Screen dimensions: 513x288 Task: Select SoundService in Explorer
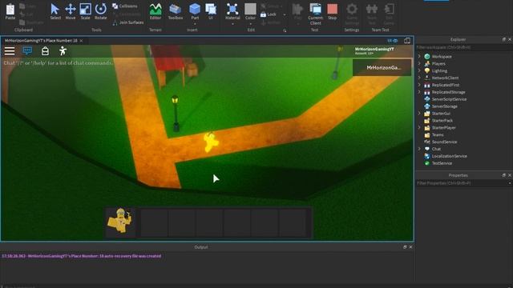click(x=444, y=142)
